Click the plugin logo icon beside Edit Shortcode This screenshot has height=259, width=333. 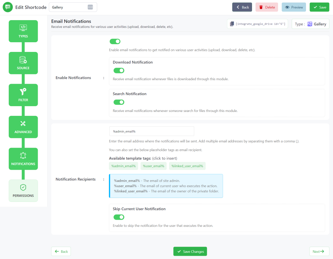click(x=8, y=7)
